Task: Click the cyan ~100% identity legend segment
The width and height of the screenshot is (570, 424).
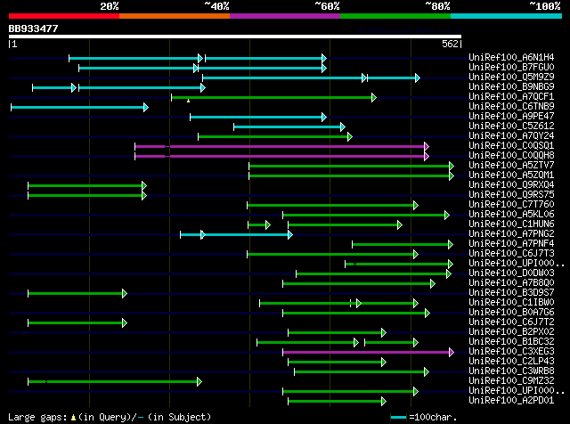Action: coord(507,16)
